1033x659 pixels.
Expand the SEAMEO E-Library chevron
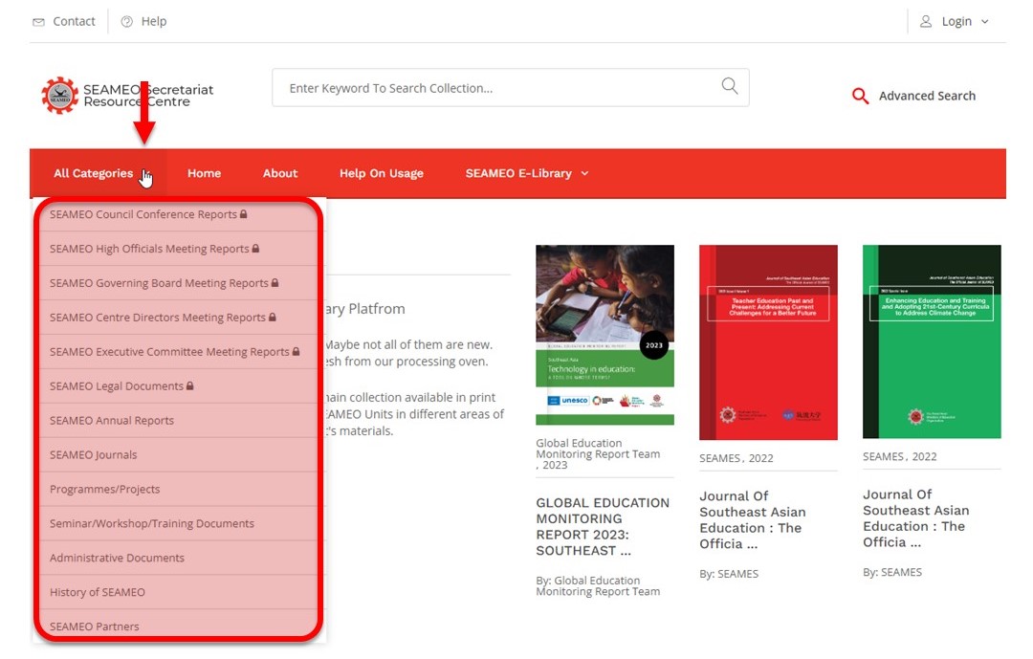pyautogui.click(x=584, y=173)
